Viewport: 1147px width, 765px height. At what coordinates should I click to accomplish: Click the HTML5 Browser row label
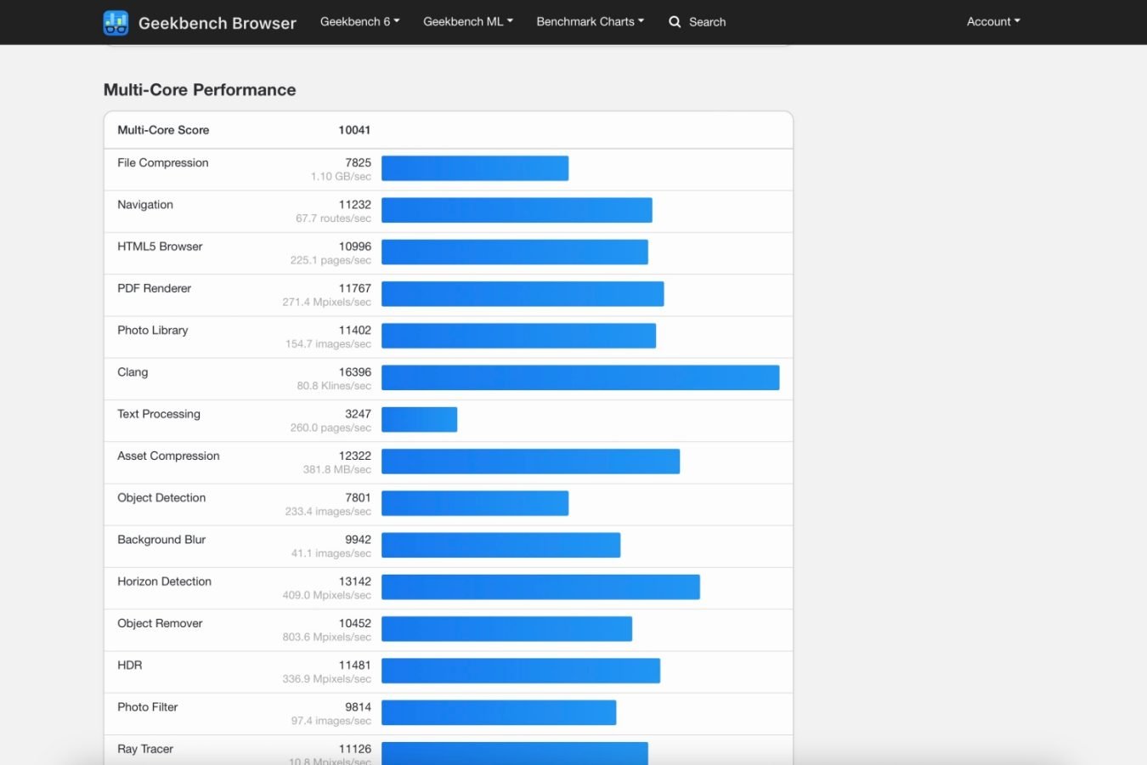click(x=160, y=246)
